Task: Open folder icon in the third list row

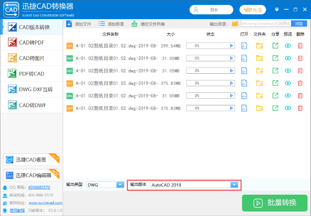Action: (x=259, y=71)
